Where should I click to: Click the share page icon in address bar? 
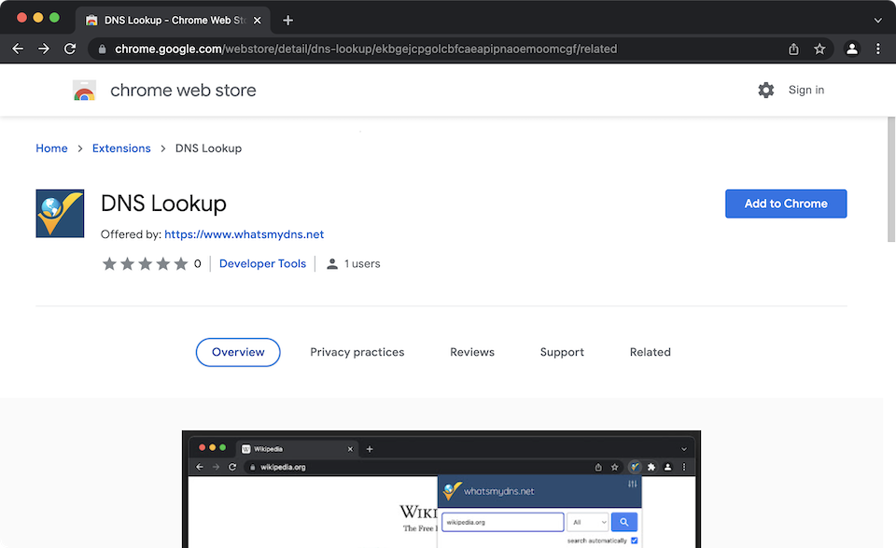pyautogui.click(x=793, y=49)
